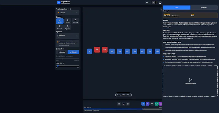Select the Graph Algorithms category

pyautogui.click(x=68, y=27)
